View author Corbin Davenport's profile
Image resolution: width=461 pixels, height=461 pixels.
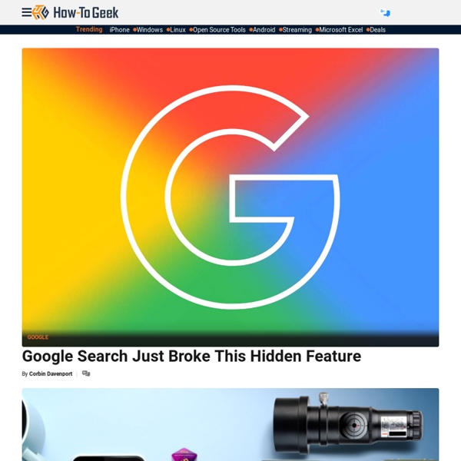point(51,373)
